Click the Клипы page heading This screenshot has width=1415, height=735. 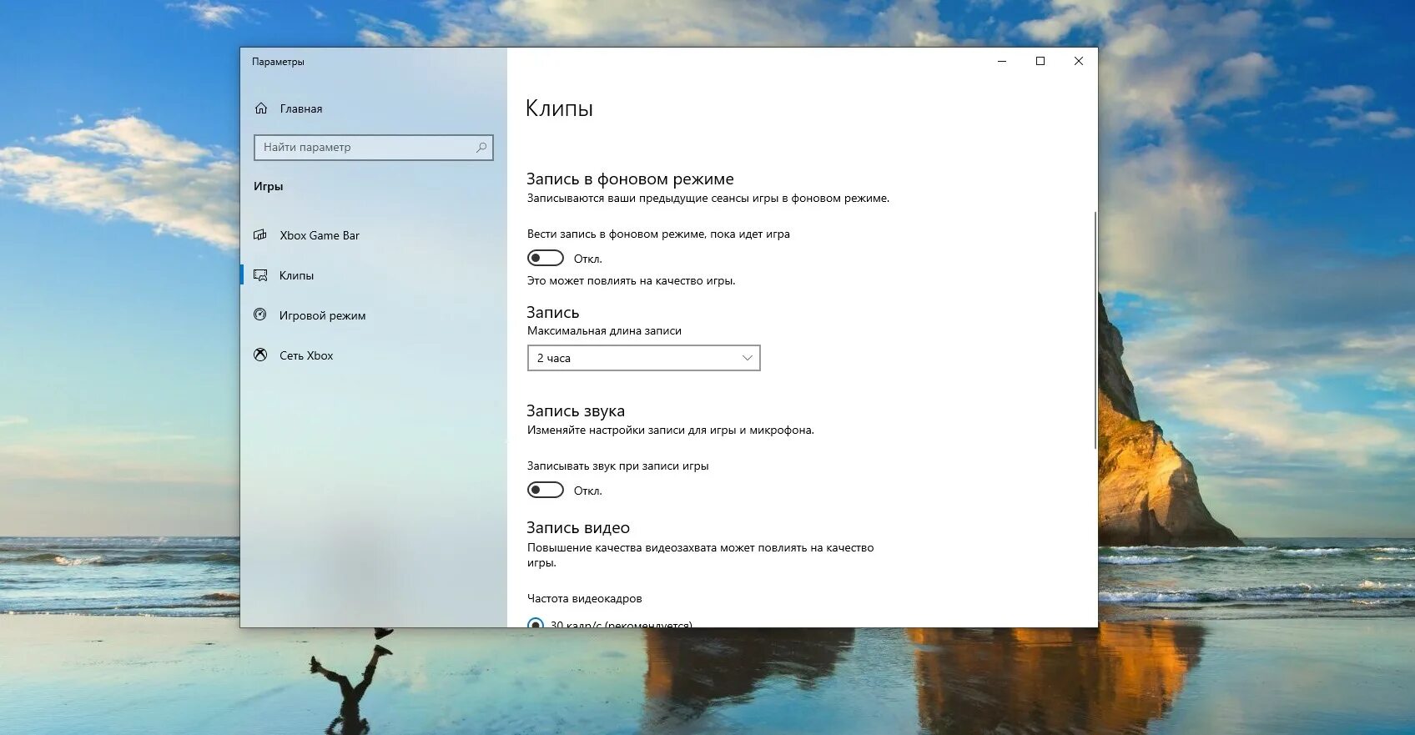(560, 108)
